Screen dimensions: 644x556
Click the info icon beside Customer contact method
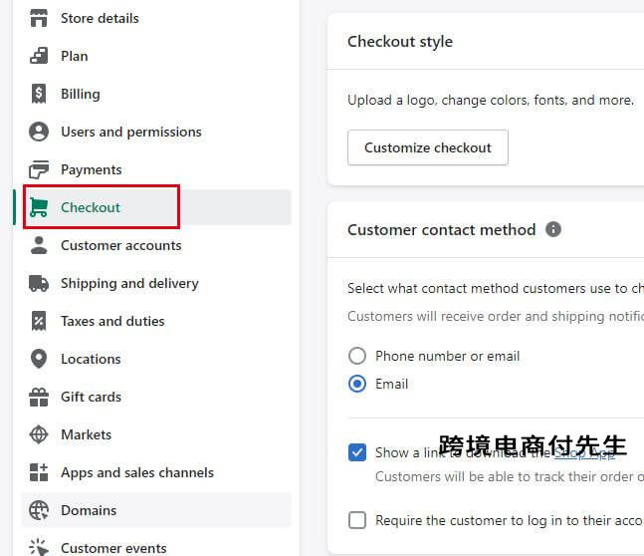click(553, 229)
